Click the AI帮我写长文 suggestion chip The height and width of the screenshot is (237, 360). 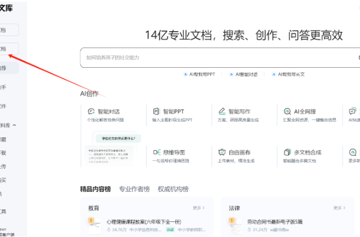tap(288, 74)
